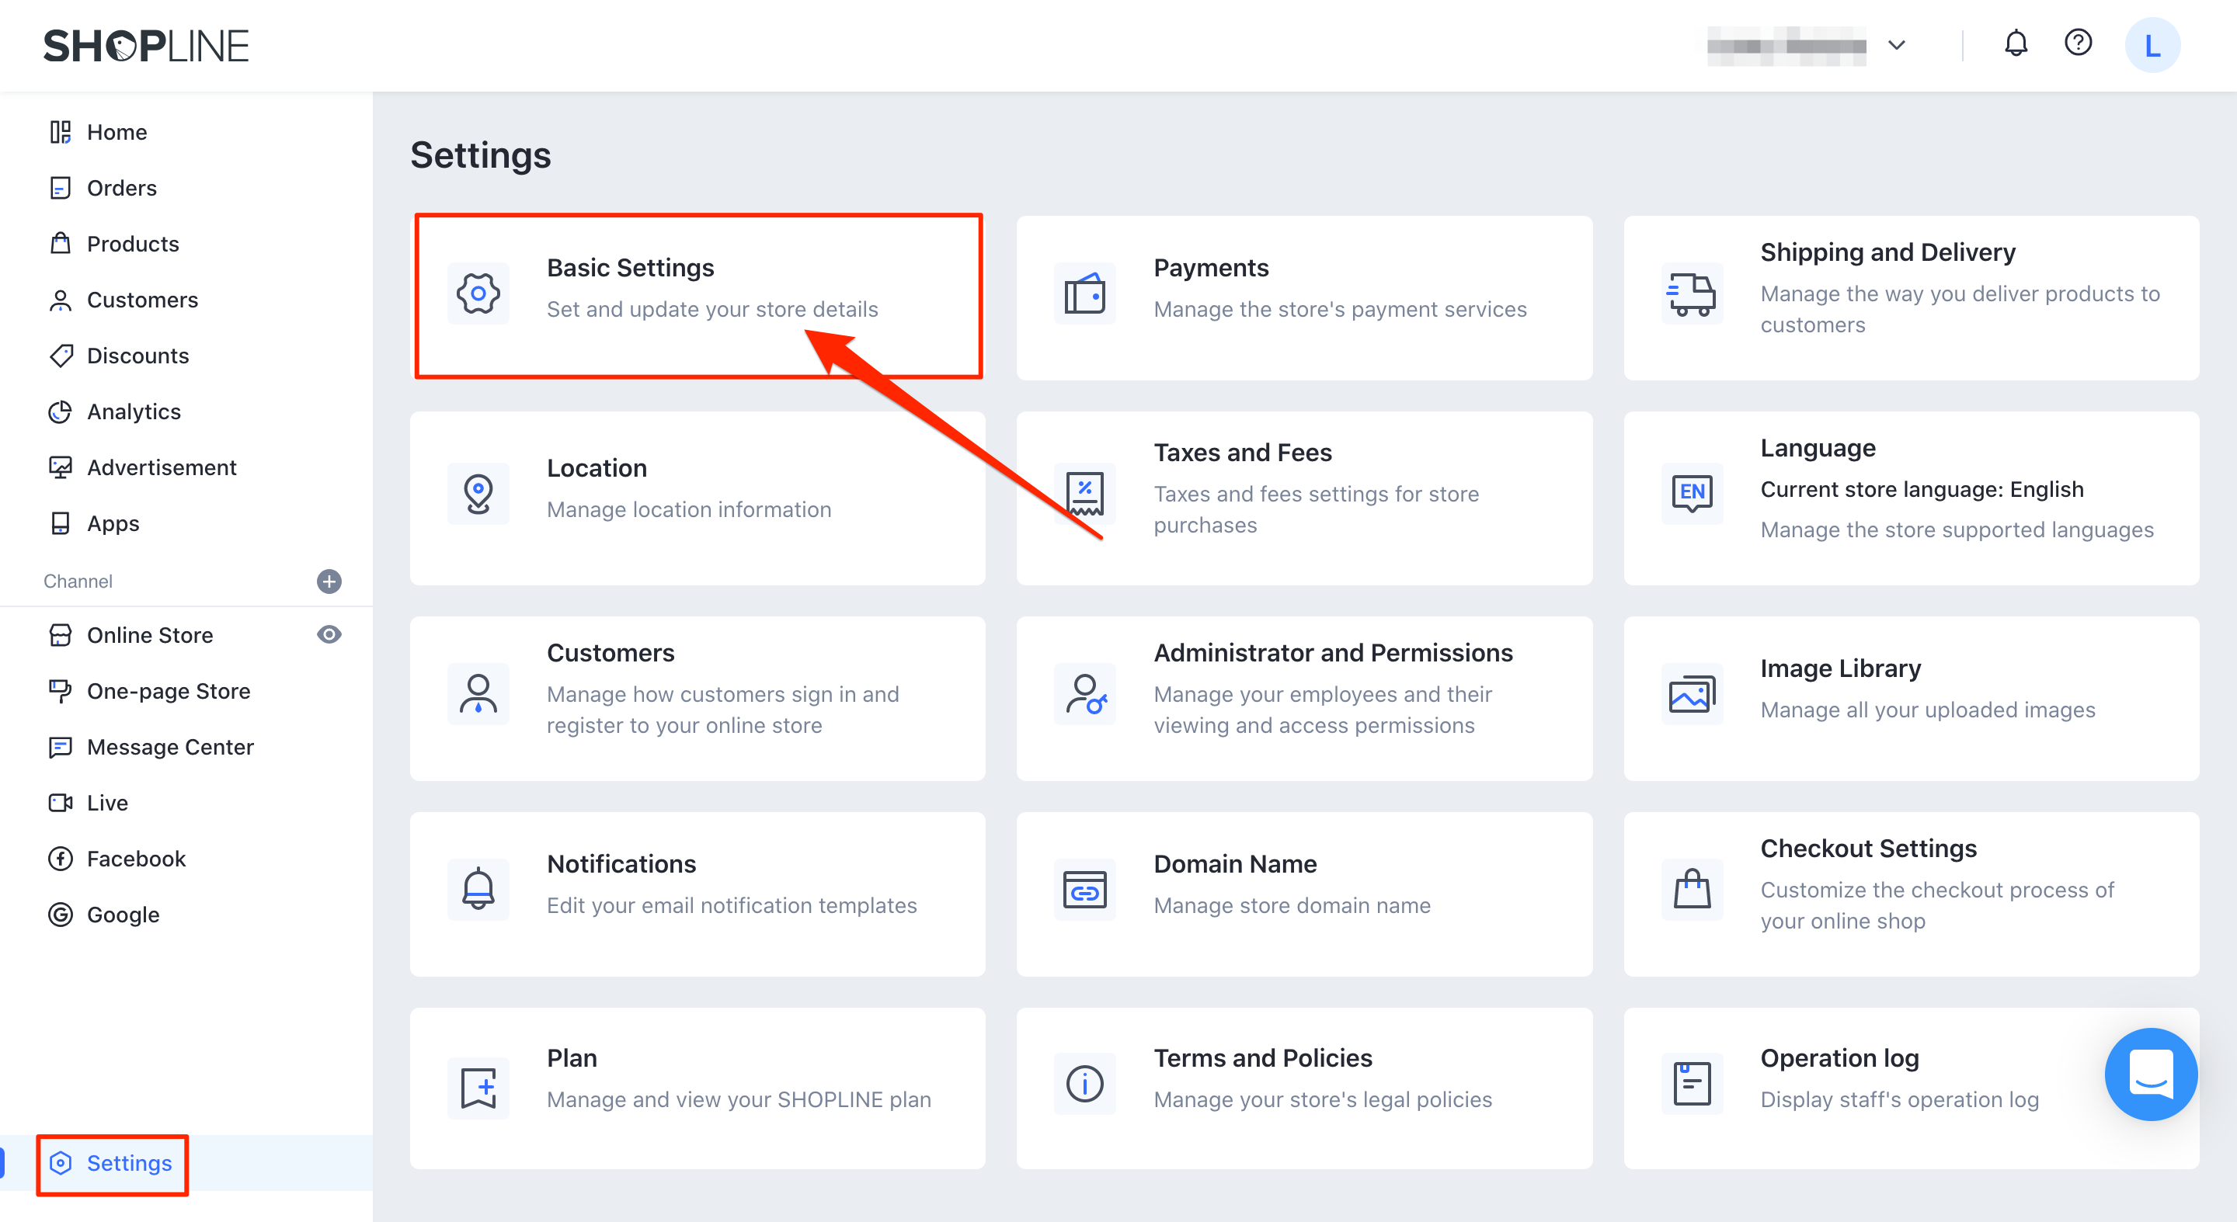
Task: Open One-page Store channel settings
Action: (165, 691)
